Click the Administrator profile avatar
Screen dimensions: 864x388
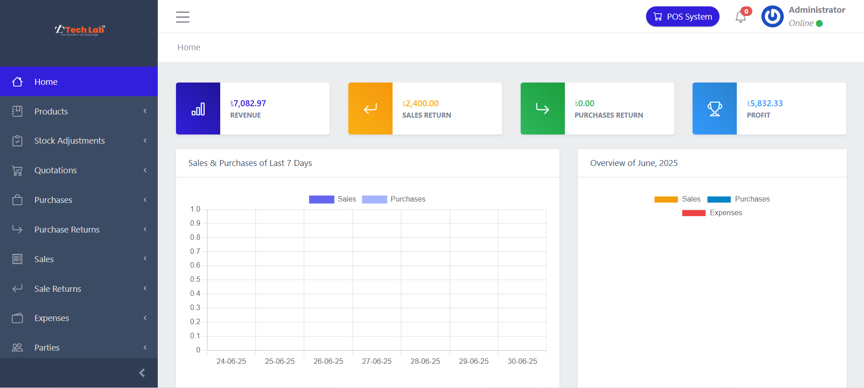click(772, 17)
